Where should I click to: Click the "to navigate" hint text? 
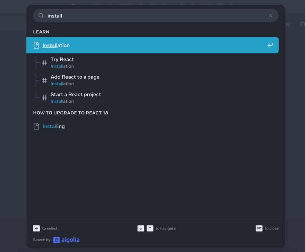(x=166, y=228)
